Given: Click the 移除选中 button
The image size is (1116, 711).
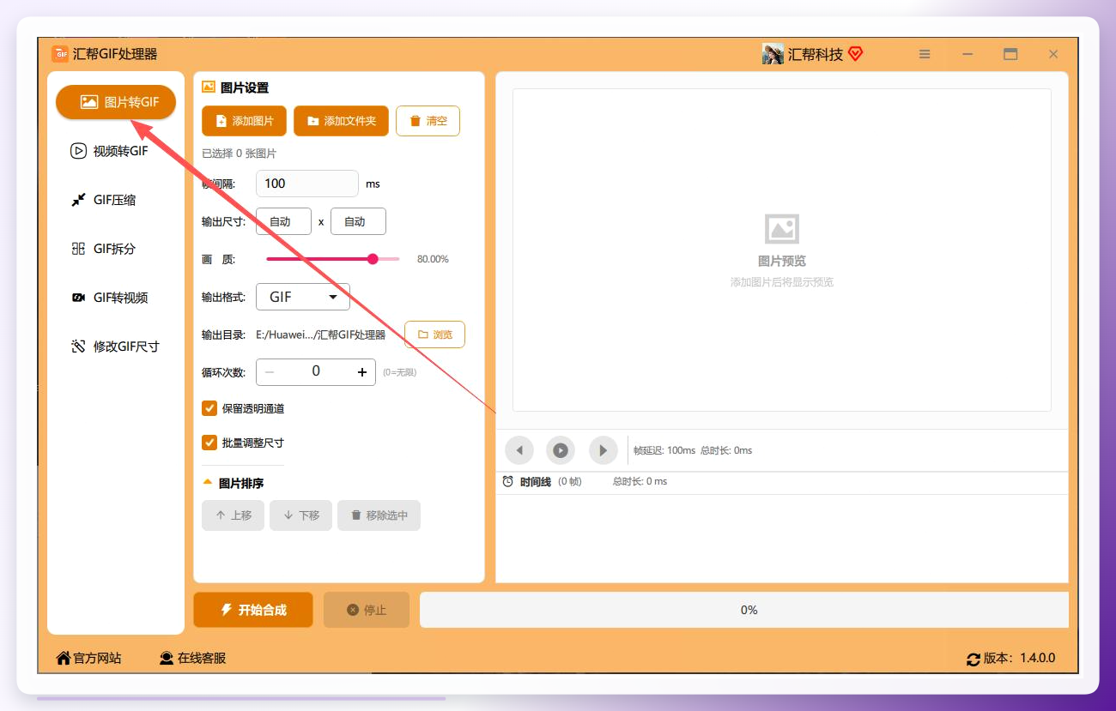Looking at the screenshot, I should tap(379, 515).
